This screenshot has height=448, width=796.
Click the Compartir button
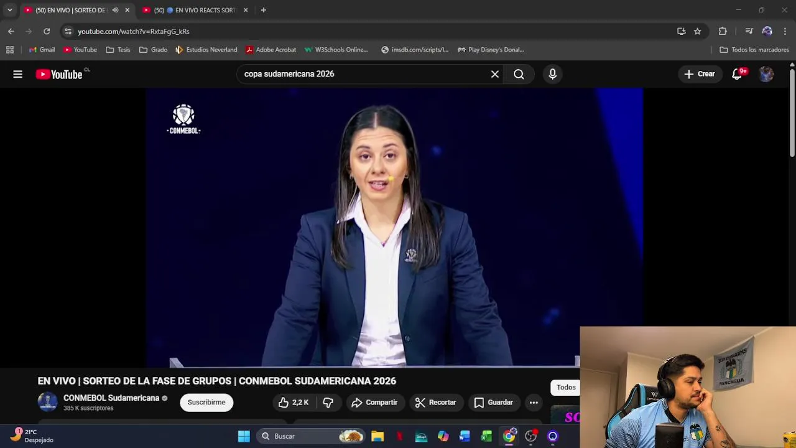[x=374, y=403]
